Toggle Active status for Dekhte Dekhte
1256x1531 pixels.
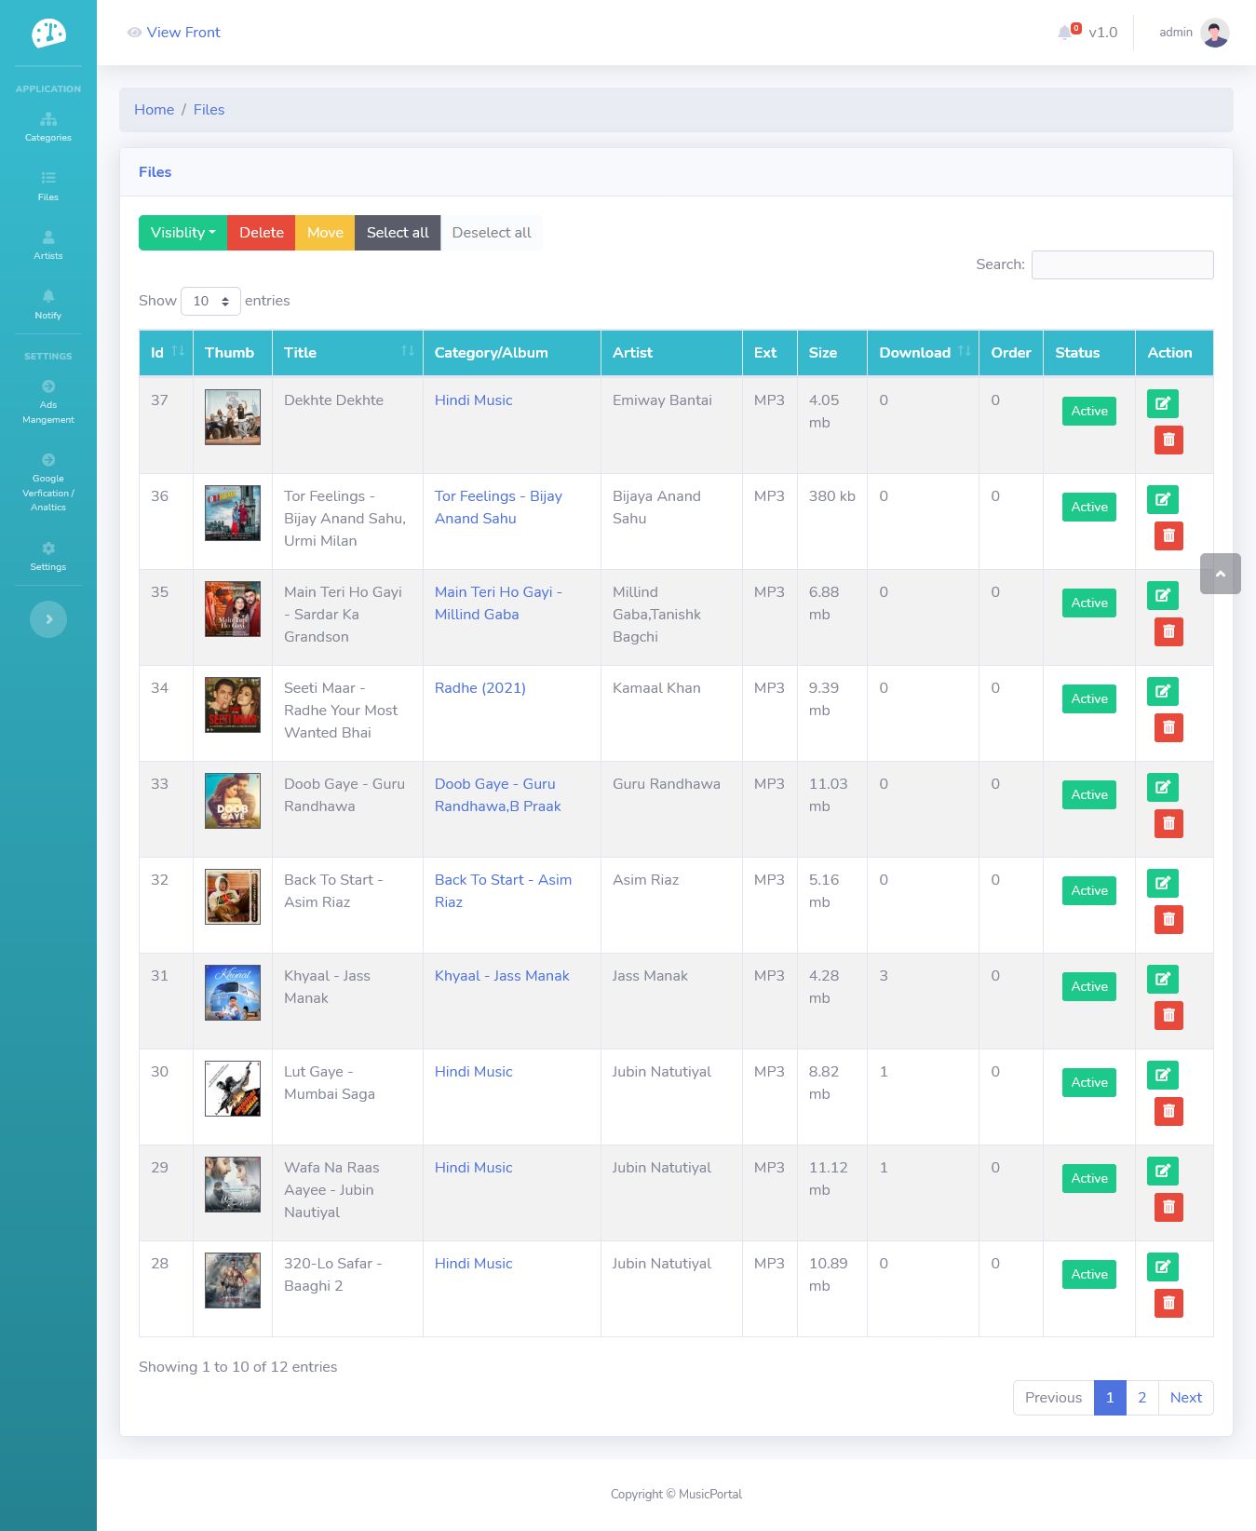pyautogui.click(x=1089, y=411)
